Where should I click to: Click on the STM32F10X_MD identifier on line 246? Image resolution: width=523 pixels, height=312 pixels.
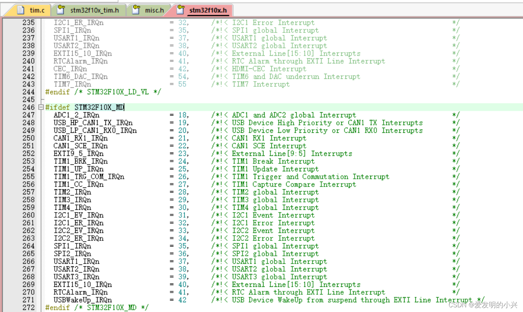99,107
